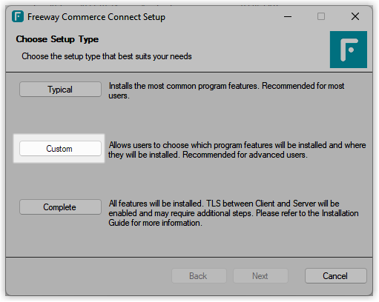The image size is (379, 302).
Task: Click the 'Allows users to choose which program features' description
Action: click(237, 150)
